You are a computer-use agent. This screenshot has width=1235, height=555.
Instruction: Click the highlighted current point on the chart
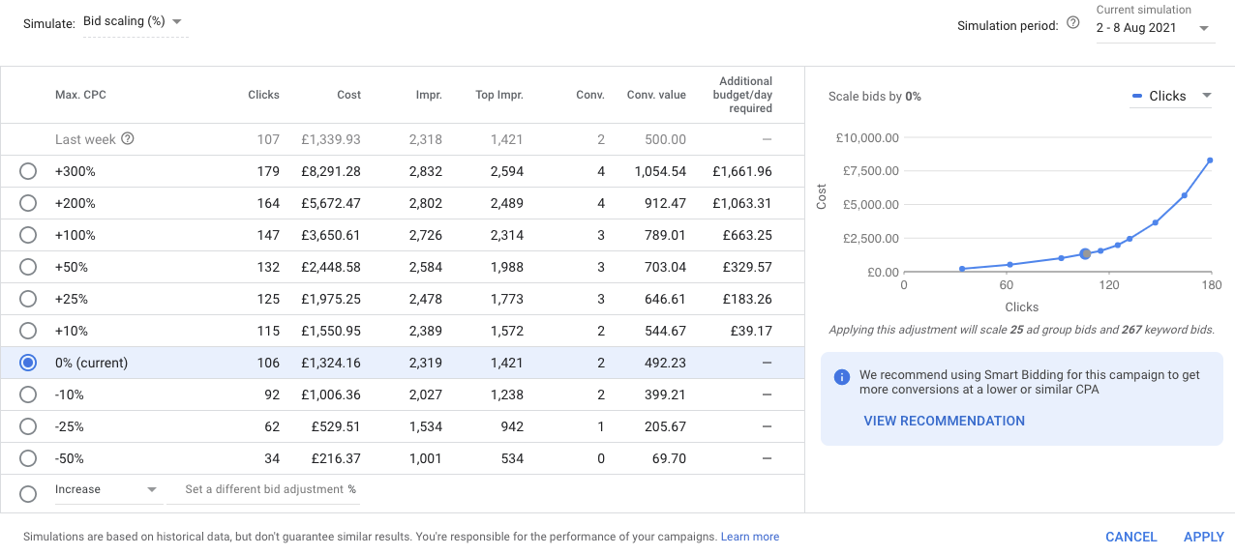coord(1085,254)
